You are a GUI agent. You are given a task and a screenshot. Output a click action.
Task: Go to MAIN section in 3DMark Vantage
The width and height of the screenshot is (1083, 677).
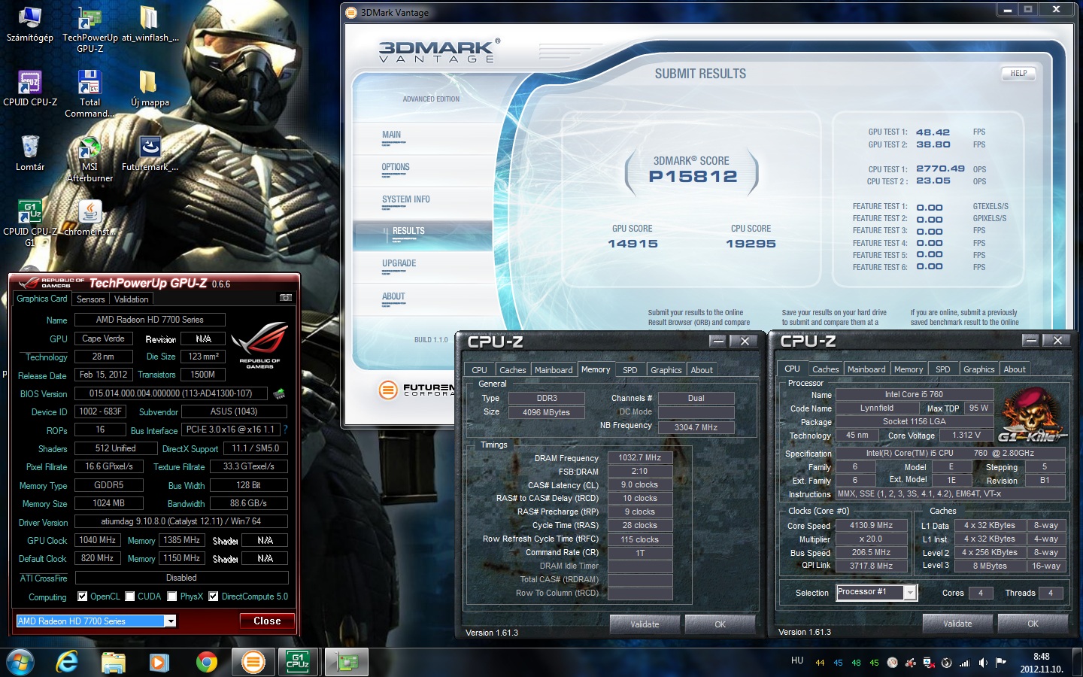pos(391,135)
